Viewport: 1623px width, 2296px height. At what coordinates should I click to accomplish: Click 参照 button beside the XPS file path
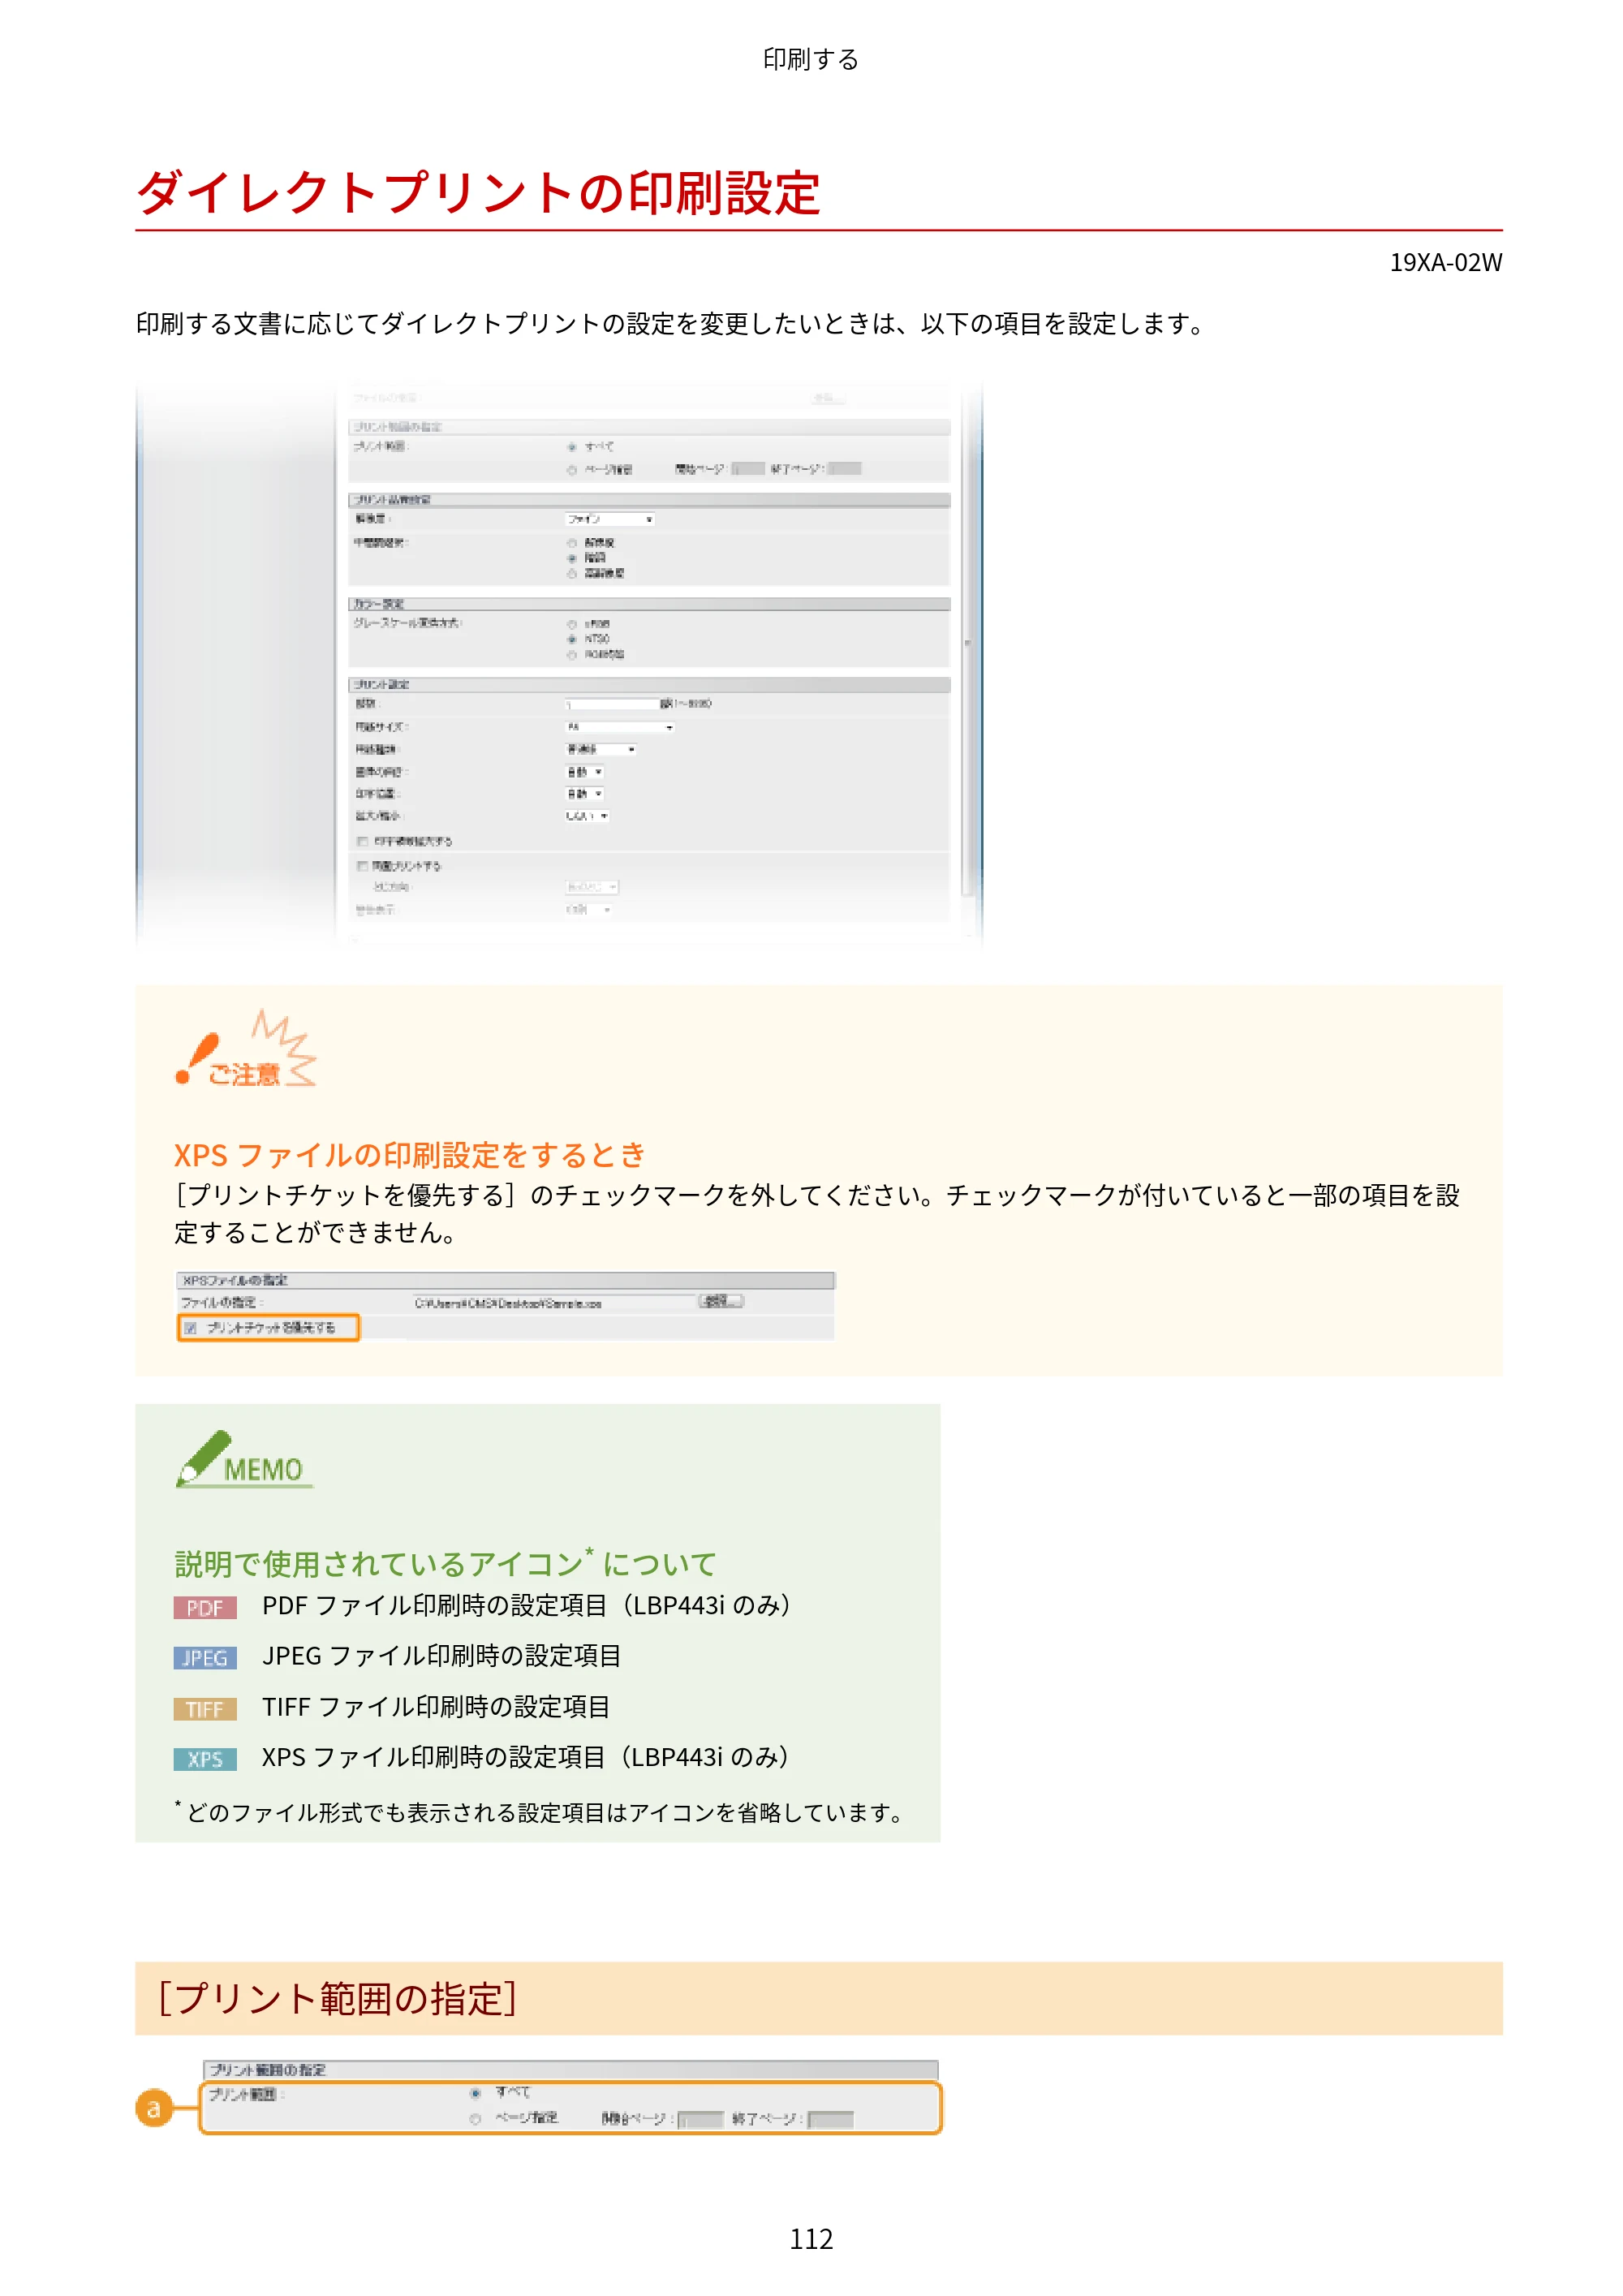point(721,1302)
